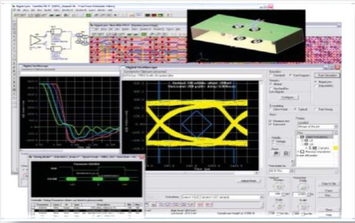This screenshot has width=355, height=223.
Task: Expand the Previous Waveforms tree node
Action: [x=298, y=152]
